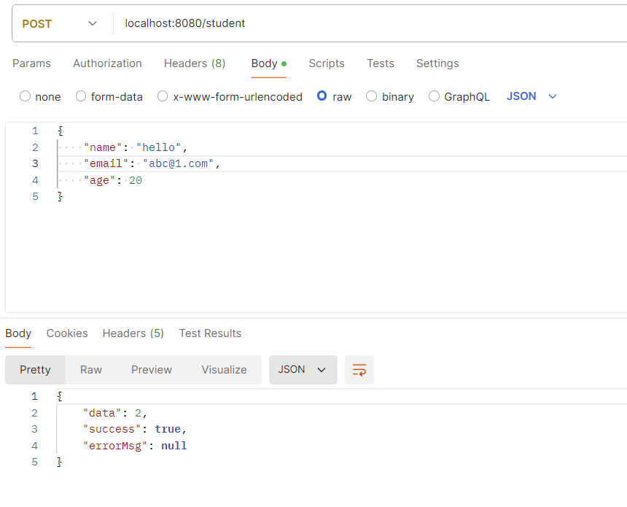This screenshot has width=627, height=507.
Task: Open the response JSON format dropdown
Action: (303, 370)
